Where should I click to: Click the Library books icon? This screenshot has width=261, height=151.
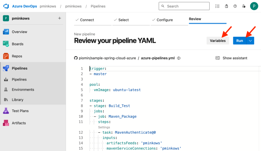tap(6, 100)
